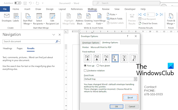Enable the Clockwise rotation checkbox
The width and height of the screenshot is (178, 110).
pos(85,71)
